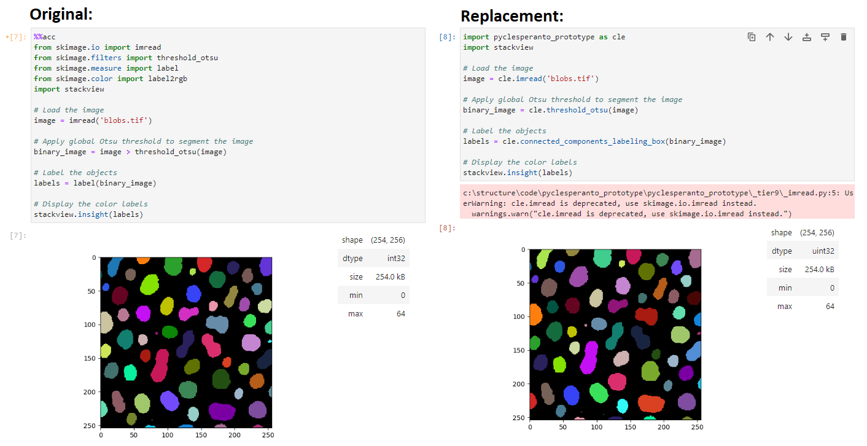
Task: Click min value 0 in the replacement table
Action: (x=833, y=288)
